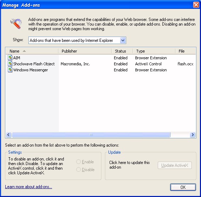This screenshot has width=201, height=197.
Task: Sort the list by Publisher column
Action: 85,51
